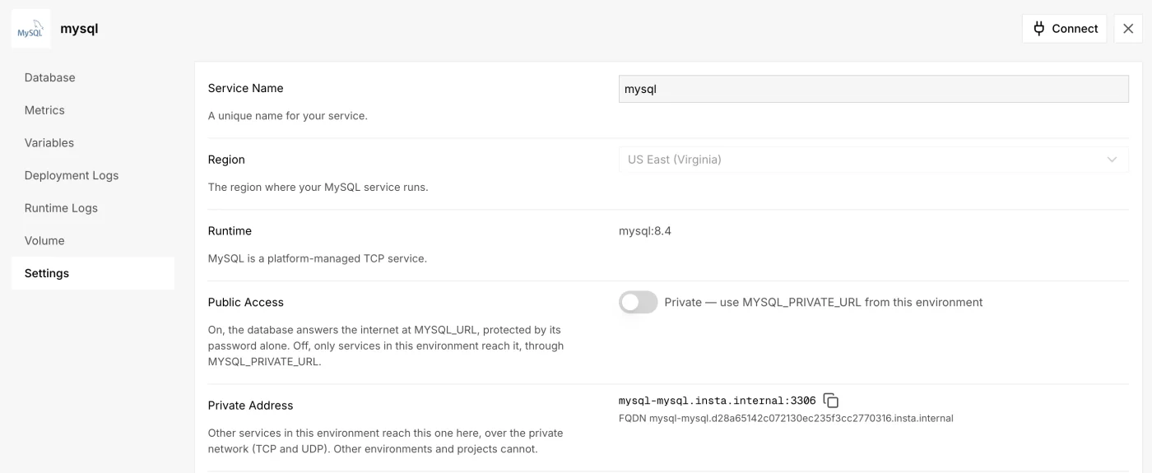Select the Settings section

pos(93,273)
